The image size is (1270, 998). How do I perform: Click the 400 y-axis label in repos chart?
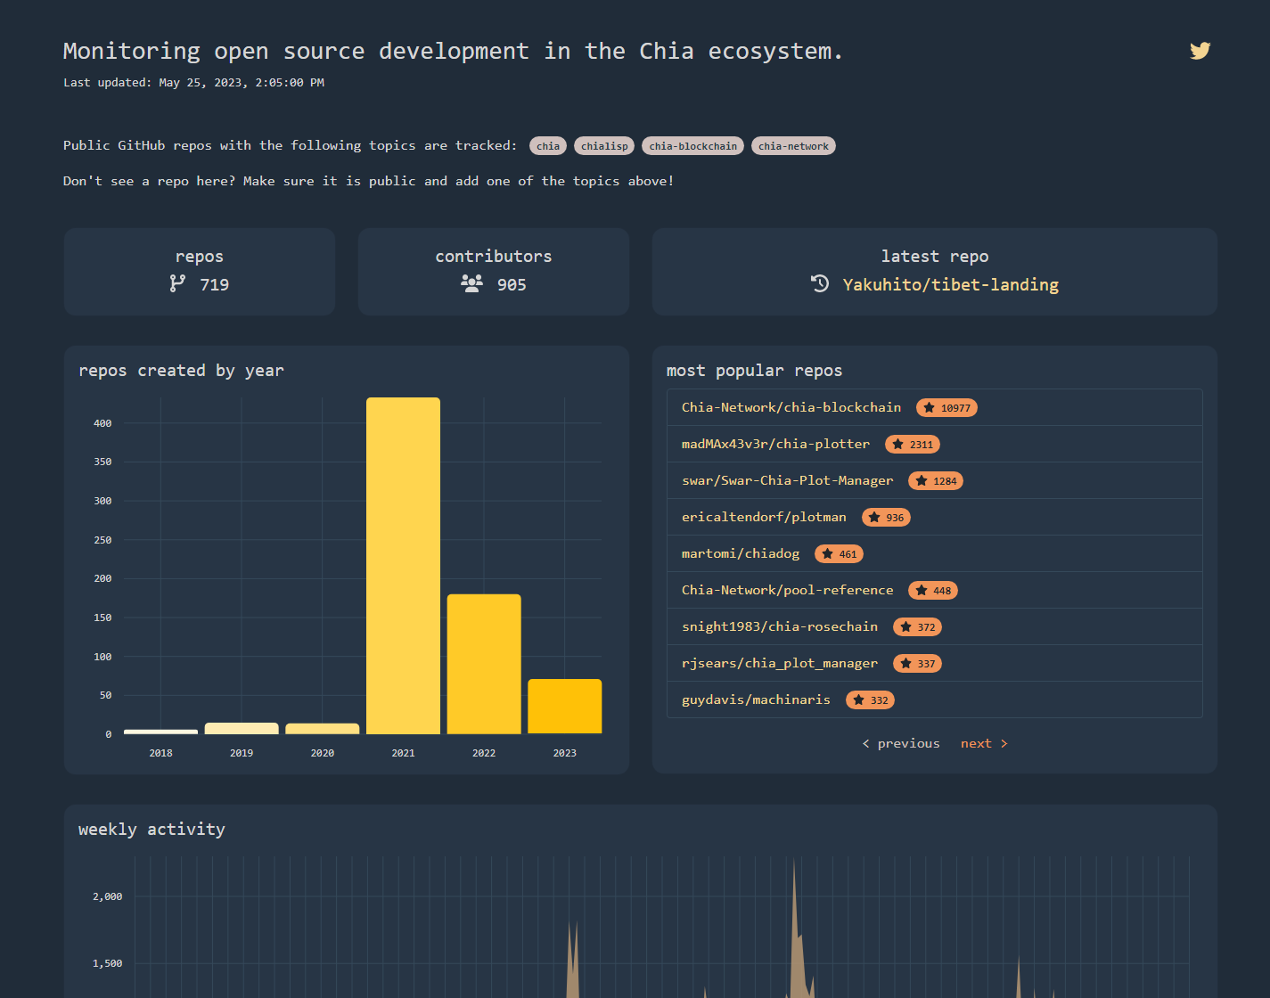(102, 423)
